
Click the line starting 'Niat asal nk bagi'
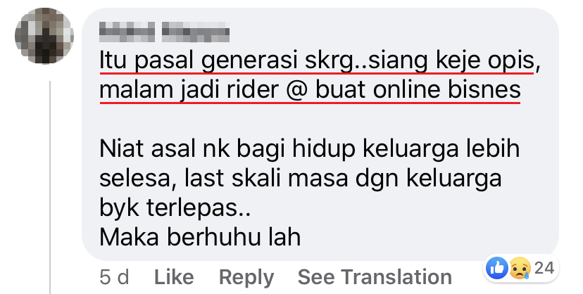(309, 149)
